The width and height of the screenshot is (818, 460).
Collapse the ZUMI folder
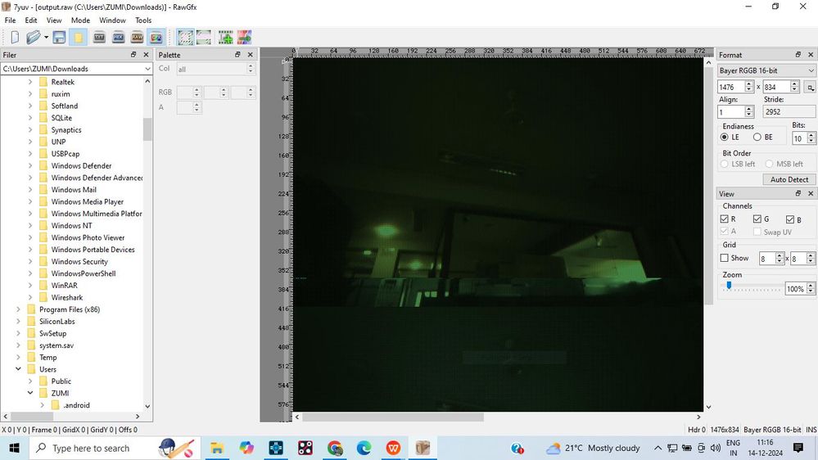[29, 393]
